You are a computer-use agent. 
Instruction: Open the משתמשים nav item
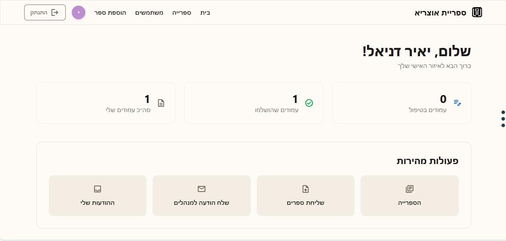[x=149, y=12]
